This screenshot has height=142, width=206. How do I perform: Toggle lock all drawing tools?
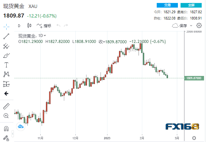[6, 138]
